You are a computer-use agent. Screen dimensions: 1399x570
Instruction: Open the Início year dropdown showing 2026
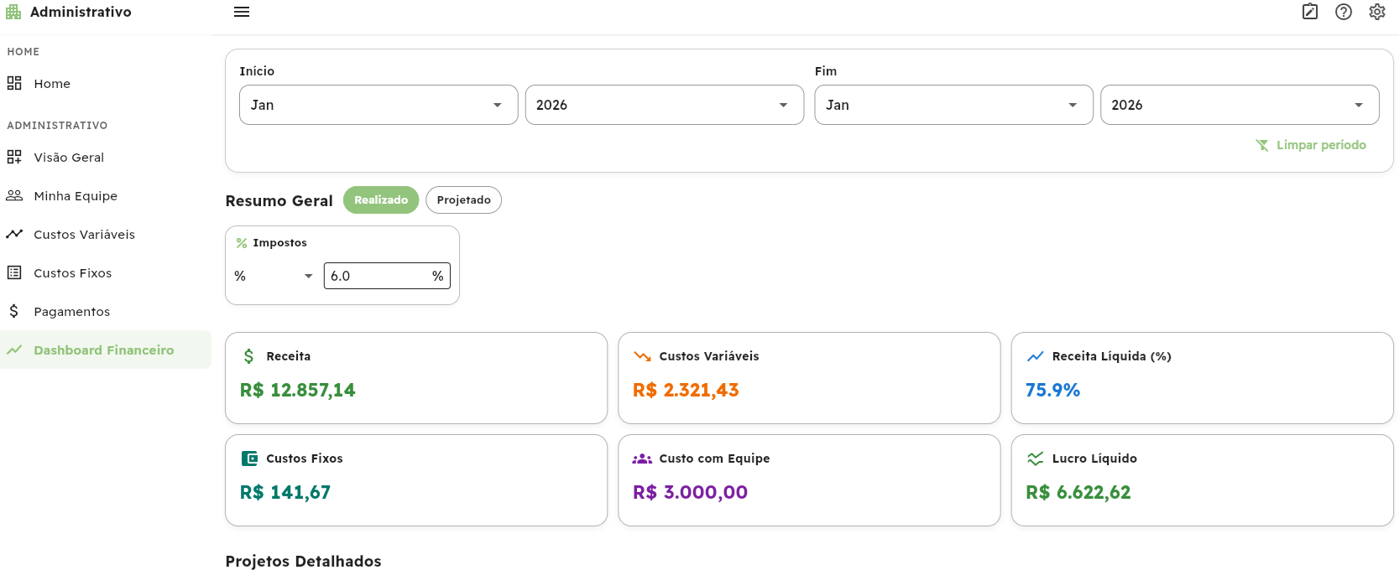coord(665,105)
